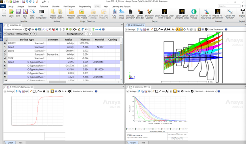The width and height of the screenshot is (246, 144).
Task: Switch to Text tab in FFT Line/Edge Spread window
Action: coord(20,142)
